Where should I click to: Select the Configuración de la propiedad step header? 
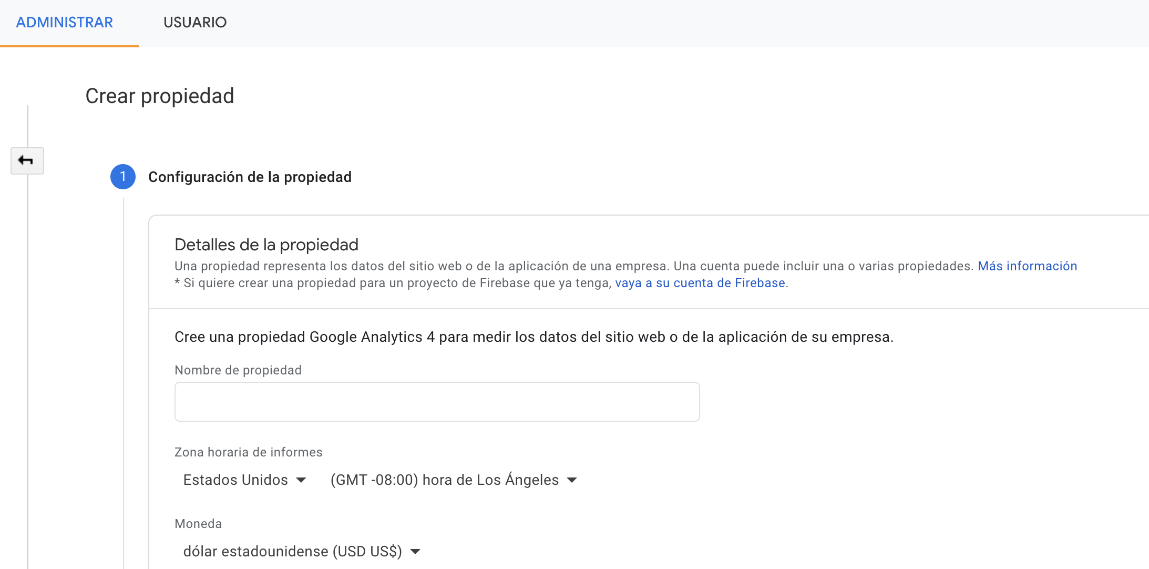[x=250, y=177]
